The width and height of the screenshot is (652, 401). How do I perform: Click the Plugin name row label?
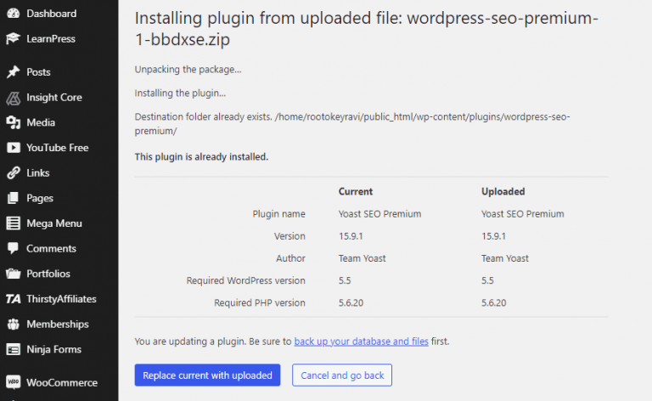(x=278, y=214)
